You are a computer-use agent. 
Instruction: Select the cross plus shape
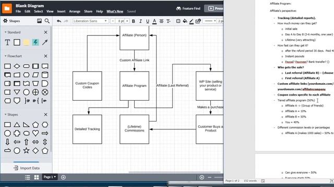tap(17, 133)
